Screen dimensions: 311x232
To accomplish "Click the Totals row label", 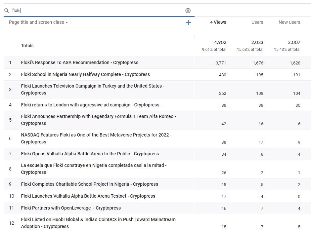I will [27, 46].
